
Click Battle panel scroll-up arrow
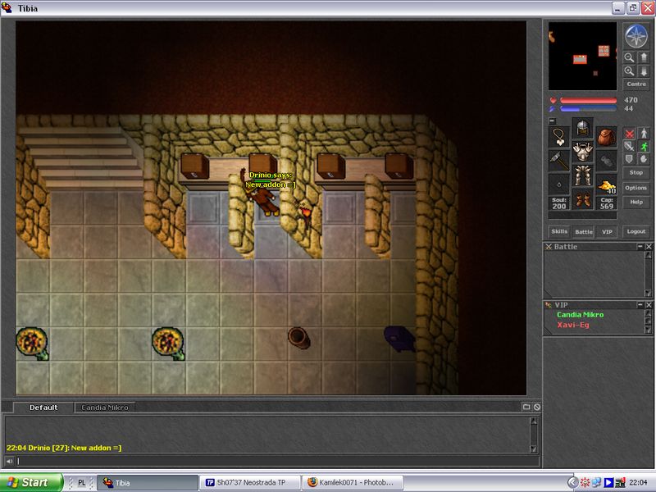tap(648, 255)
